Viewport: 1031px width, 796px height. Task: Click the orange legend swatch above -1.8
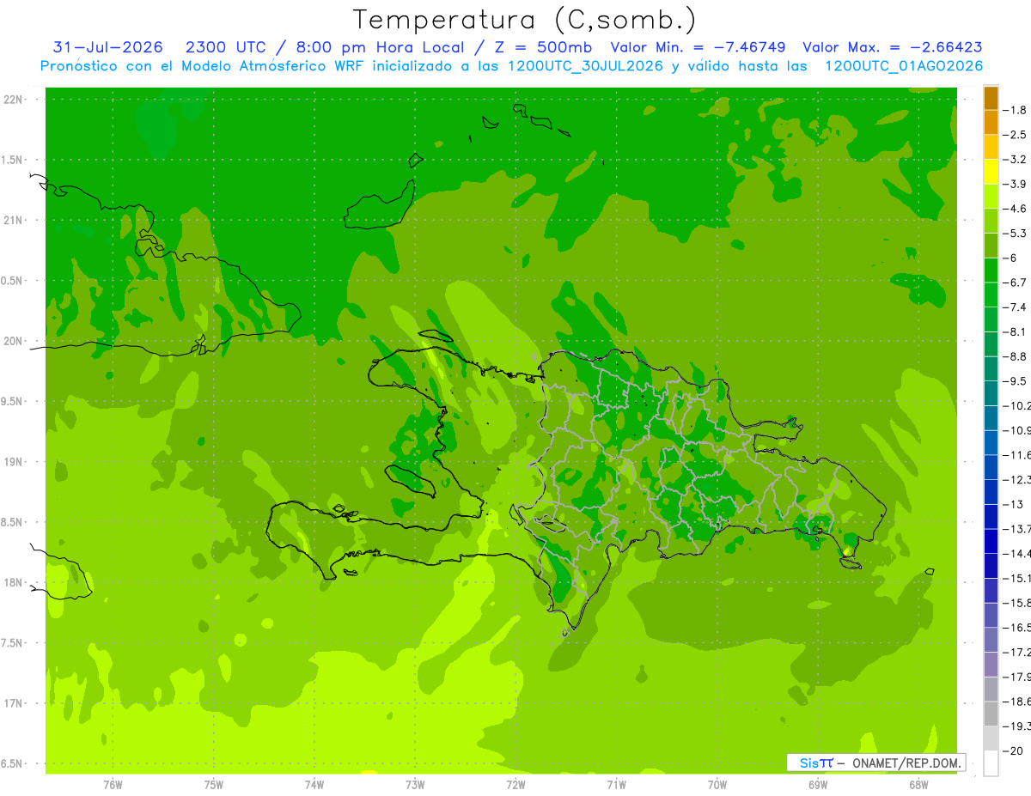(x=991, y=98)
